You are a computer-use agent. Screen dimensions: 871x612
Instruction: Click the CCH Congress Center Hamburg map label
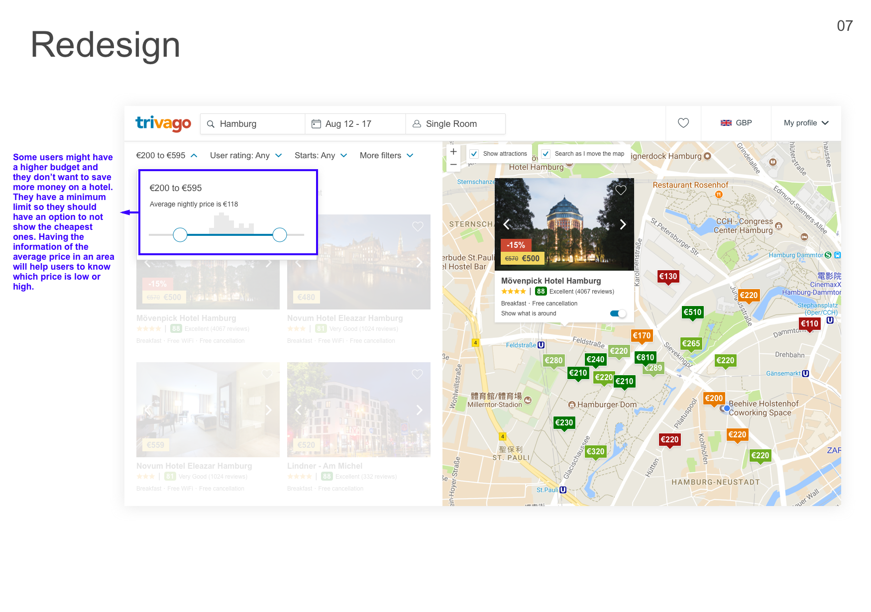(744, 226)
